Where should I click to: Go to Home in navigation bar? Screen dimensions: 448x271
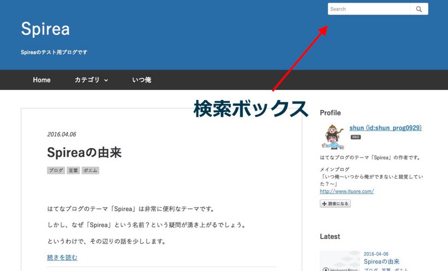click(42, 80)
